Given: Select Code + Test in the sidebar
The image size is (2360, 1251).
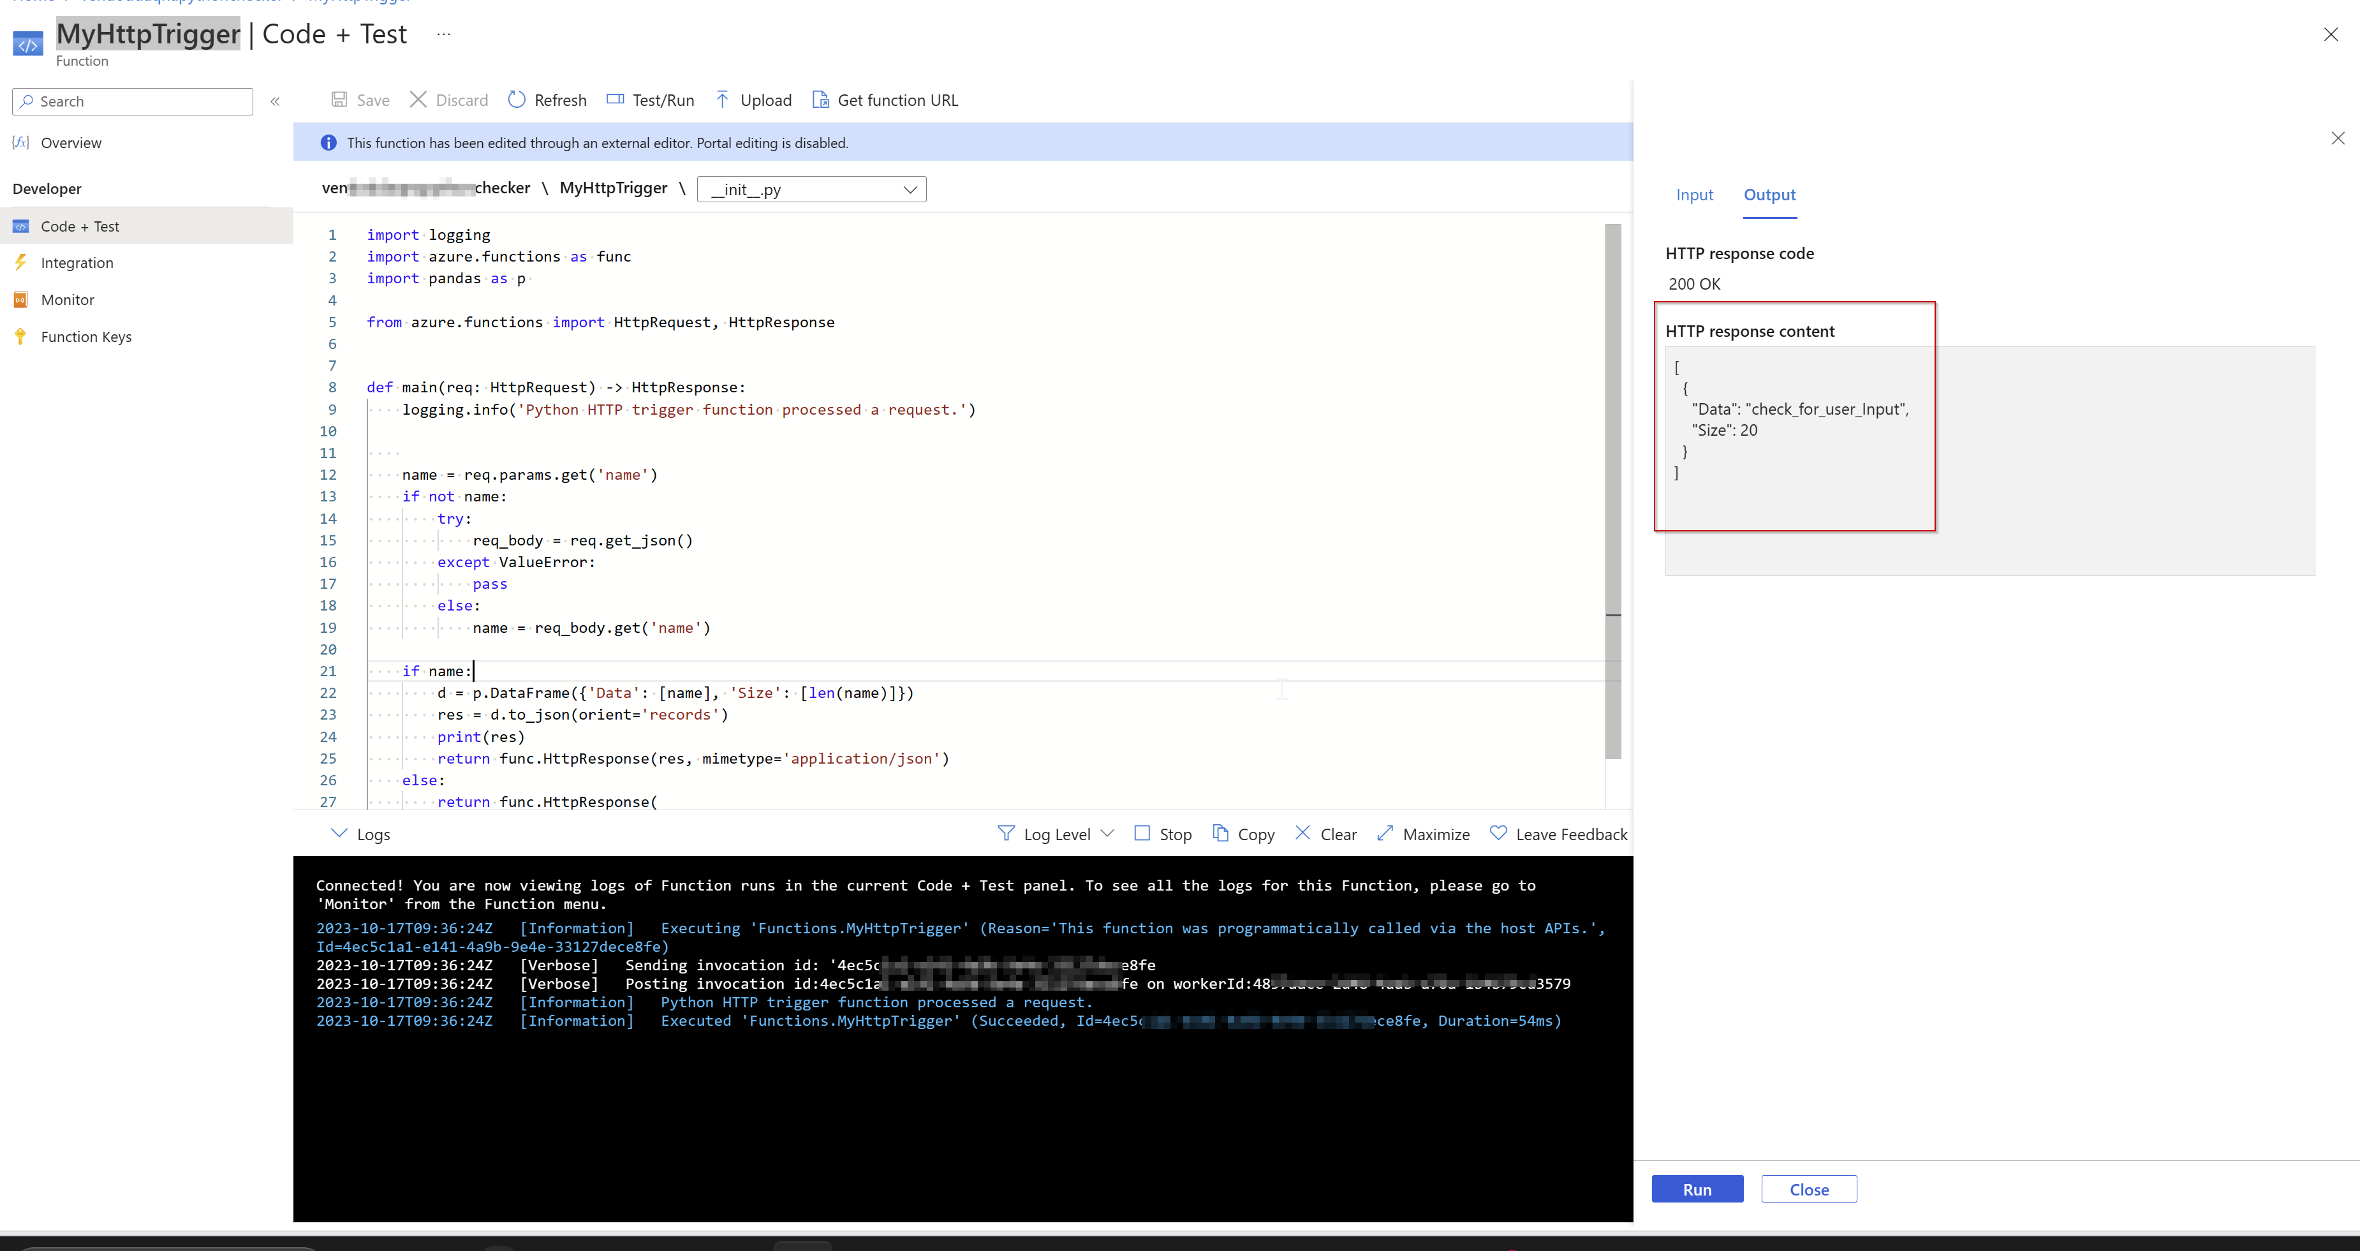Looking at the screenshot, I should pos(147,226).
